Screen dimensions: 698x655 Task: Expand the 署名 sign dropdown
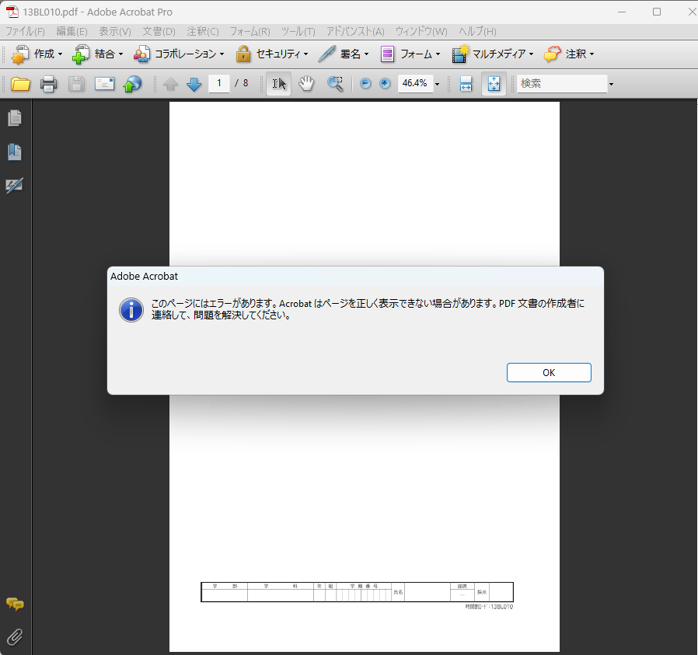tap(366, 54)
